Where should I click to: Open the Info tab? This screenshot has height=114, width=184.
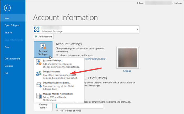coord(13,18)
